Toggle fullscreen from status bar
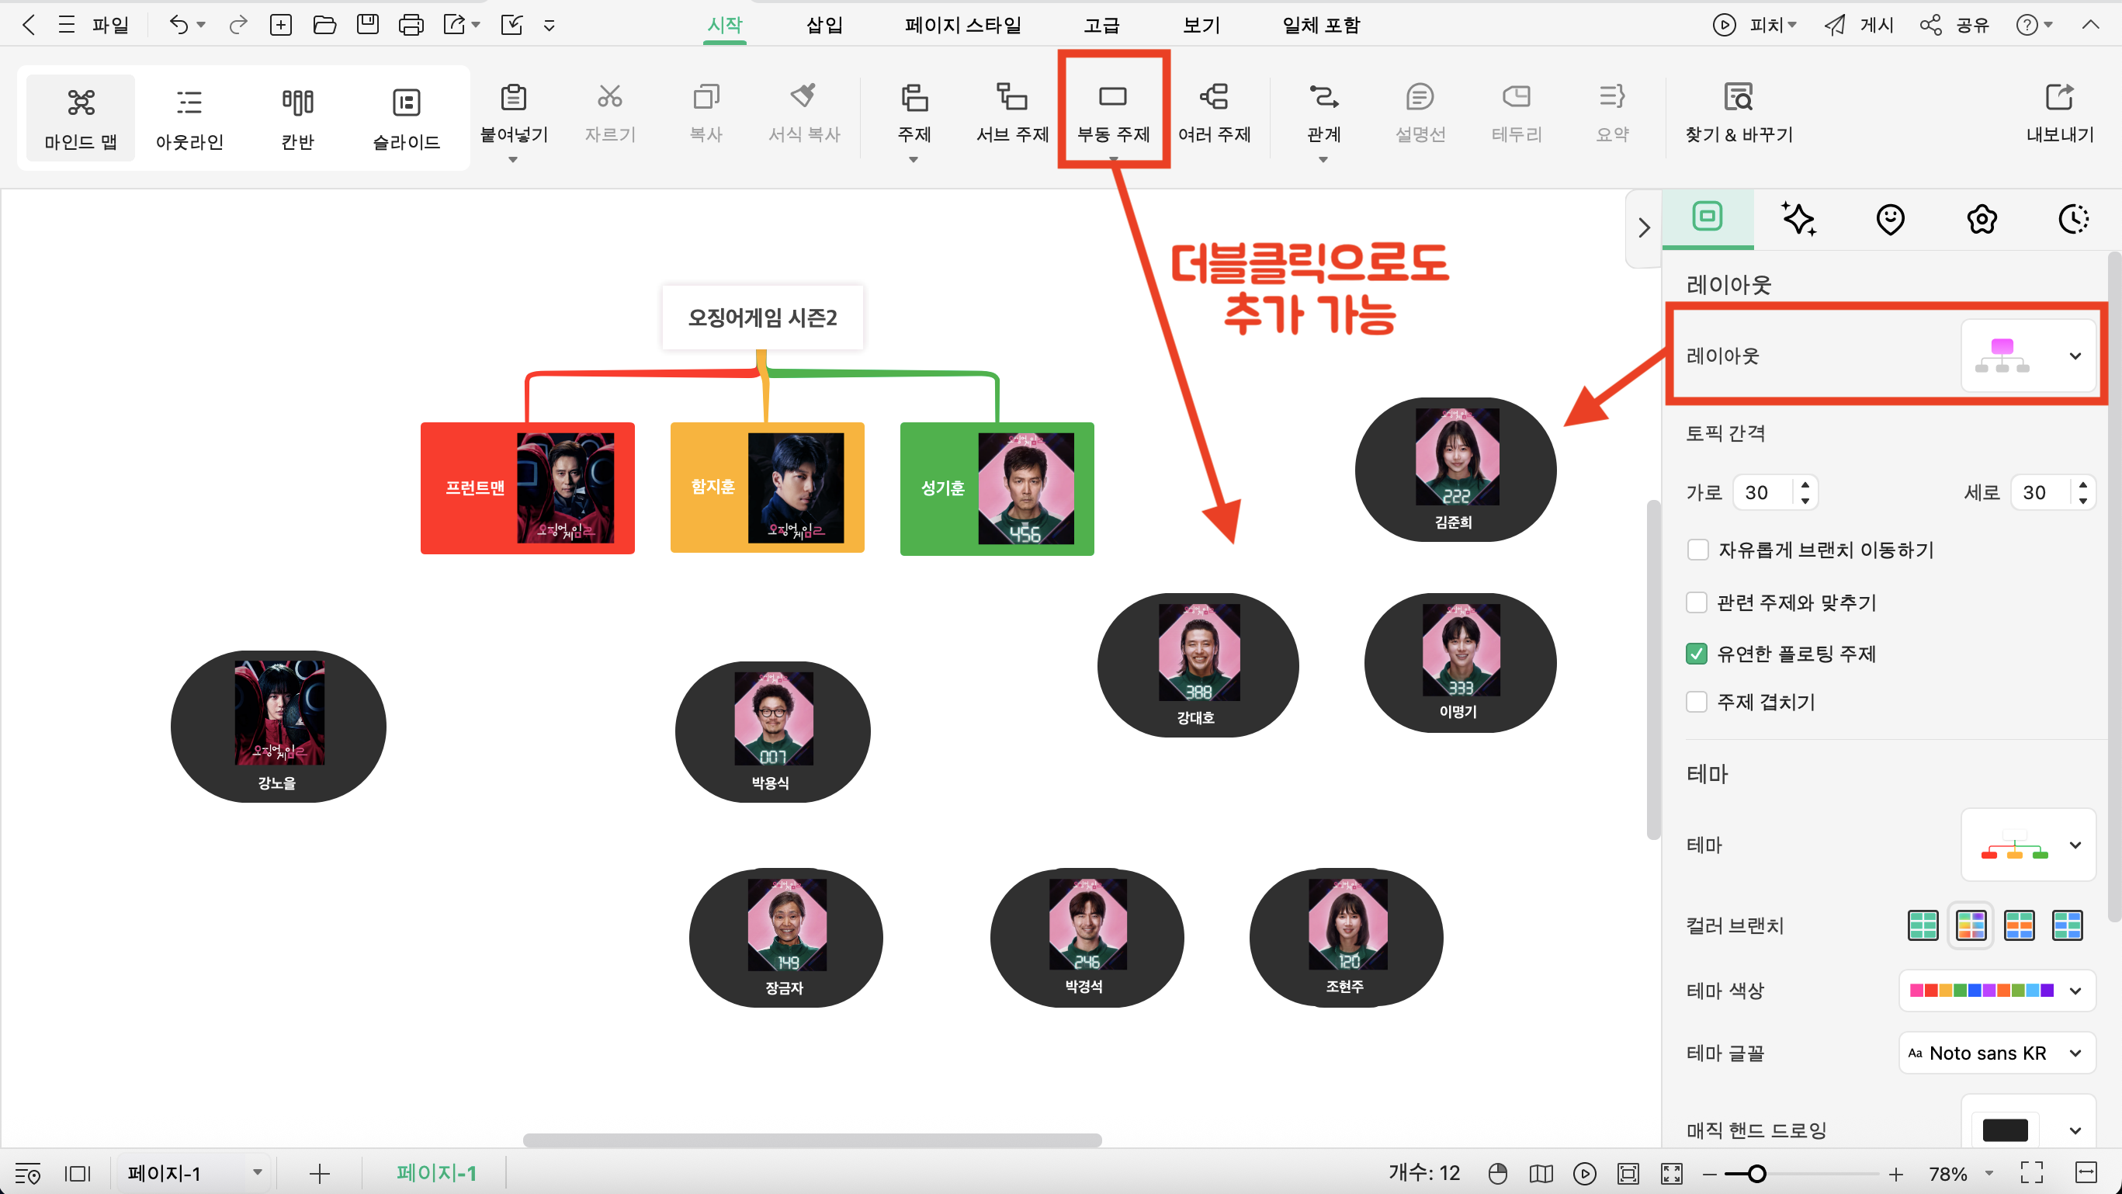The height and width of the screenshot is (1194, 2122). point(2031,1172)
